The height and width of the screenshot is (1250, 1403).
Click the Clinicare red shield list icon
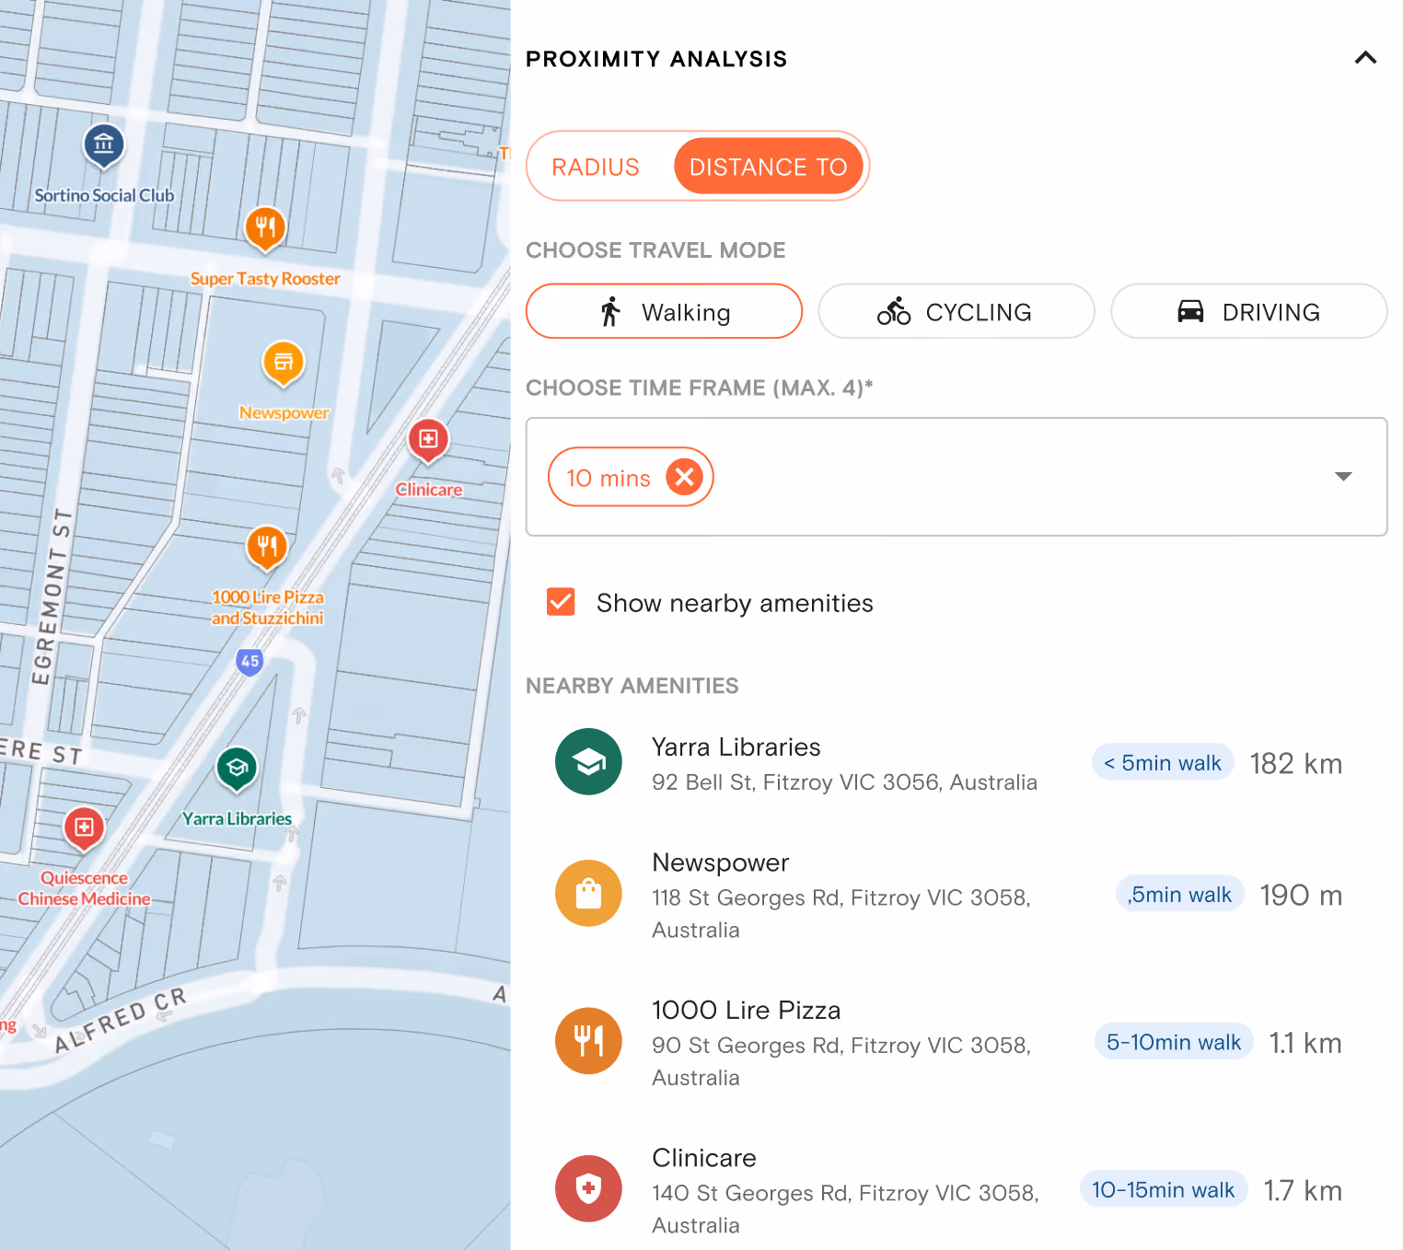(588, 1188)
